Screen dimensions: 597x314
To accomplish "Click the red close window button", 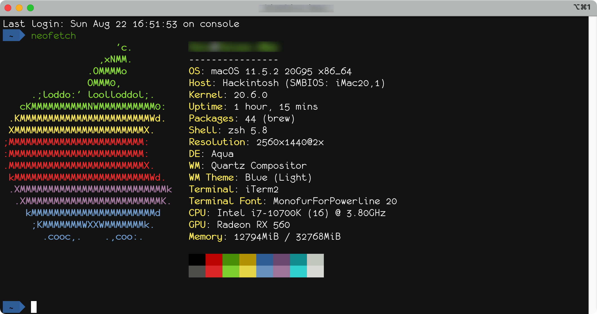I will click(x=8, y=8).
